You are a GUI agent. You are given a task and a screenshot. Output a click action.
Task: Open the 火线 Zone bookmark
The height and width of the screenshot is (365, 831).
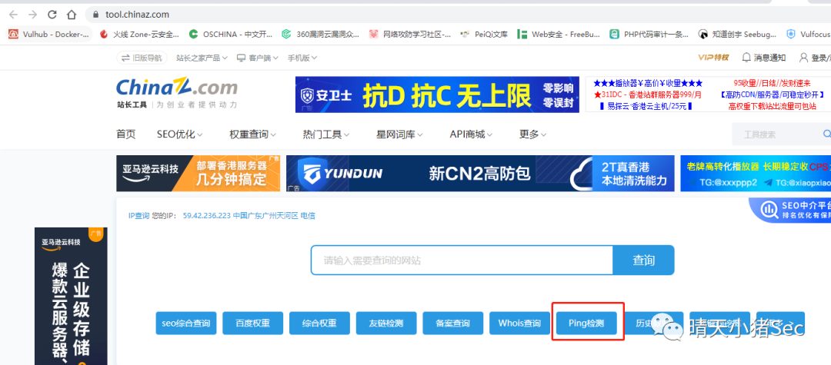[x=139, y=35]
